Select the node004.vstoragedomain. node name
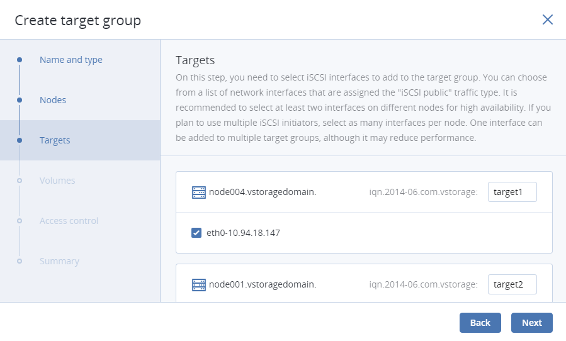 [x=263, y=193]
